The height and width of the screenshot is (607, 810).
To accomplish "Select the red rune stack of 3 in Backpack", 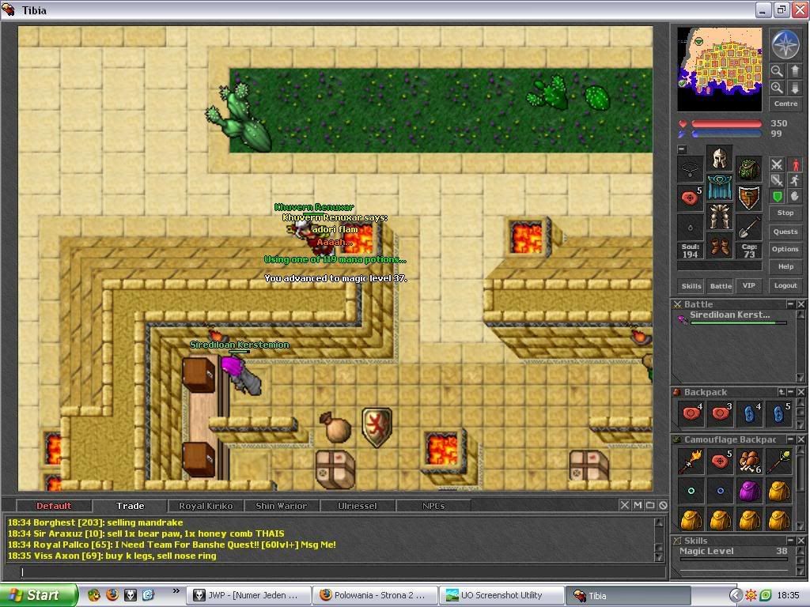I will pos(720,413).
